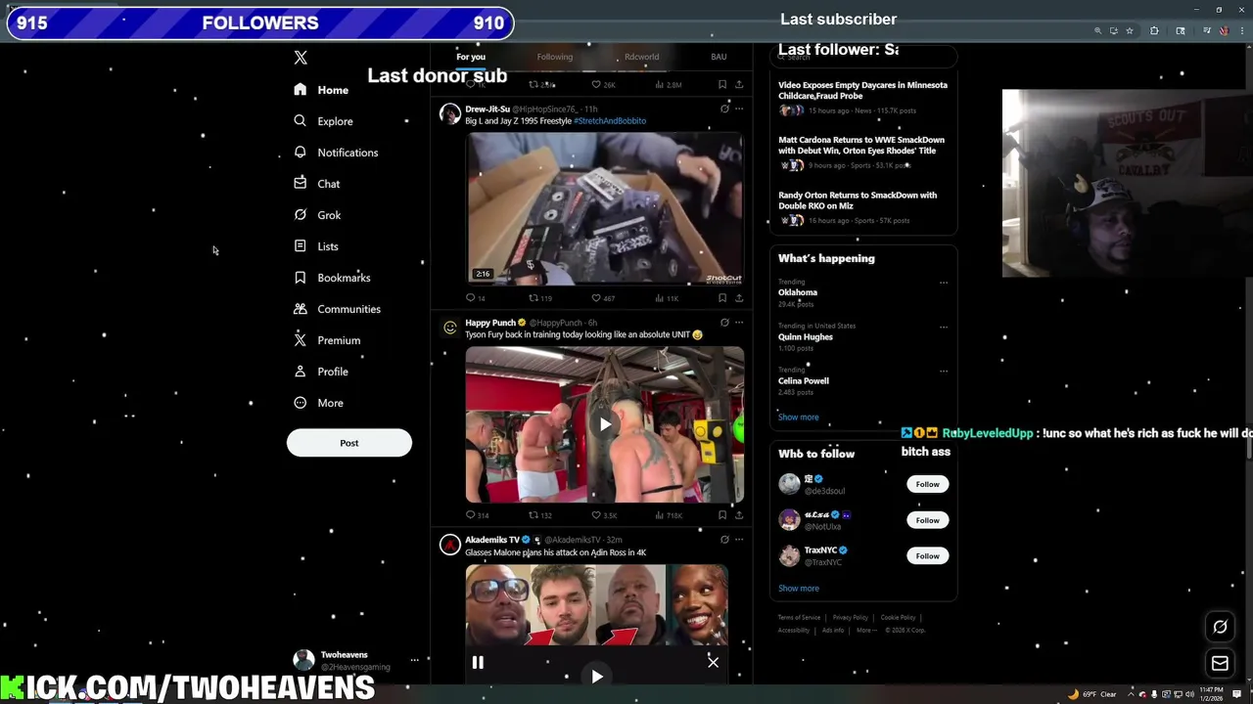Show more Who to follow suggestions
Screen dimensions: 1253x704
(799, 589)
